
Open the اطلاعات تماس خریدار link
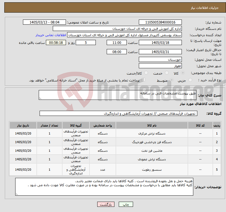(x=51, y=35)
